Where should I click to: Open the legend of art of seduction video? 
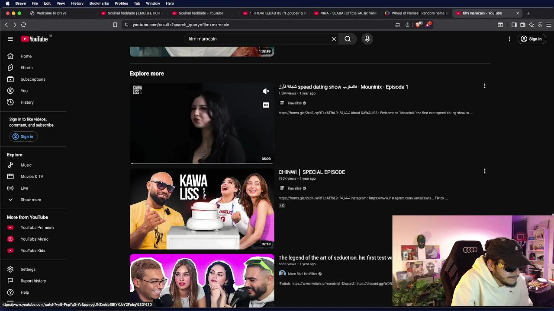click(x=335, y=257)
